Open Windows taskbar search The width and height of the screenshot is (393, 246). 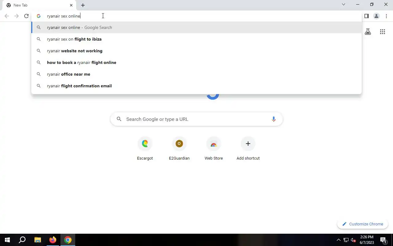click(x=22, y=240)
